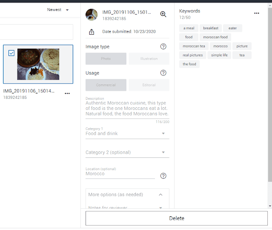This screenshot has height=230, width=272.
Task: Uncheck the selected image checkbox
Action: (x=11, y=53)
